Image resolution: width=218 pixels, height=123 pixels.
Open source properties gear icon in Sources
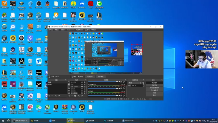[x=75, y=96]
